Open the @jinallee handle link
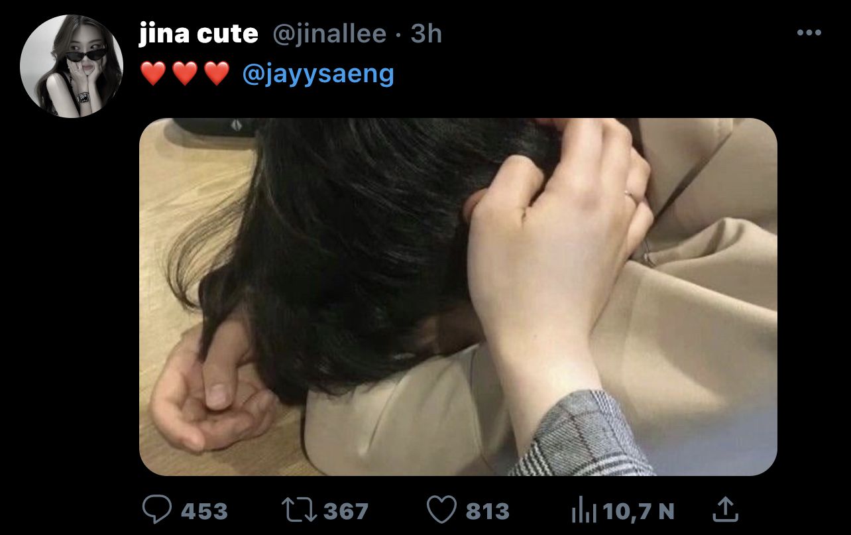 329,34
